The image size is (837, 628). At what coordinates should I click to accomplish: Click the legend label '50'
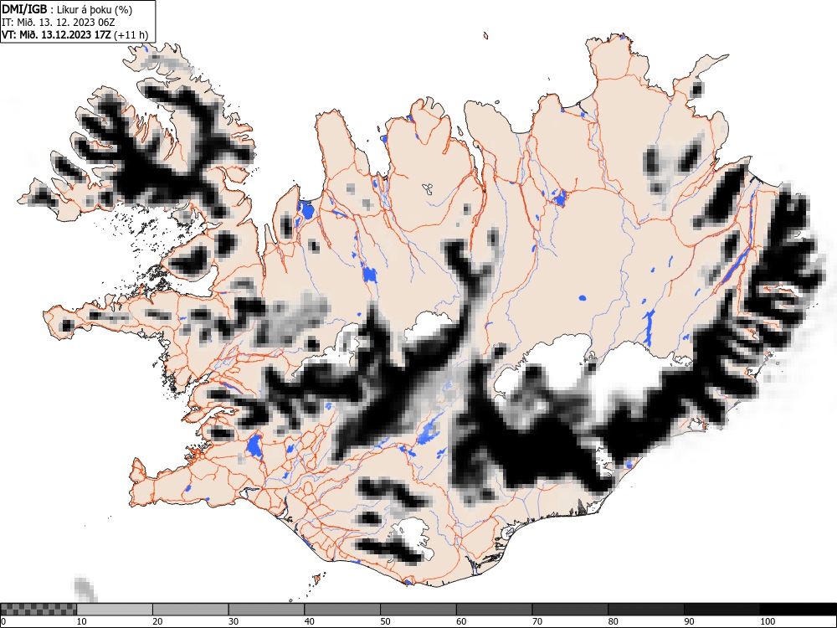pos(385,621)
